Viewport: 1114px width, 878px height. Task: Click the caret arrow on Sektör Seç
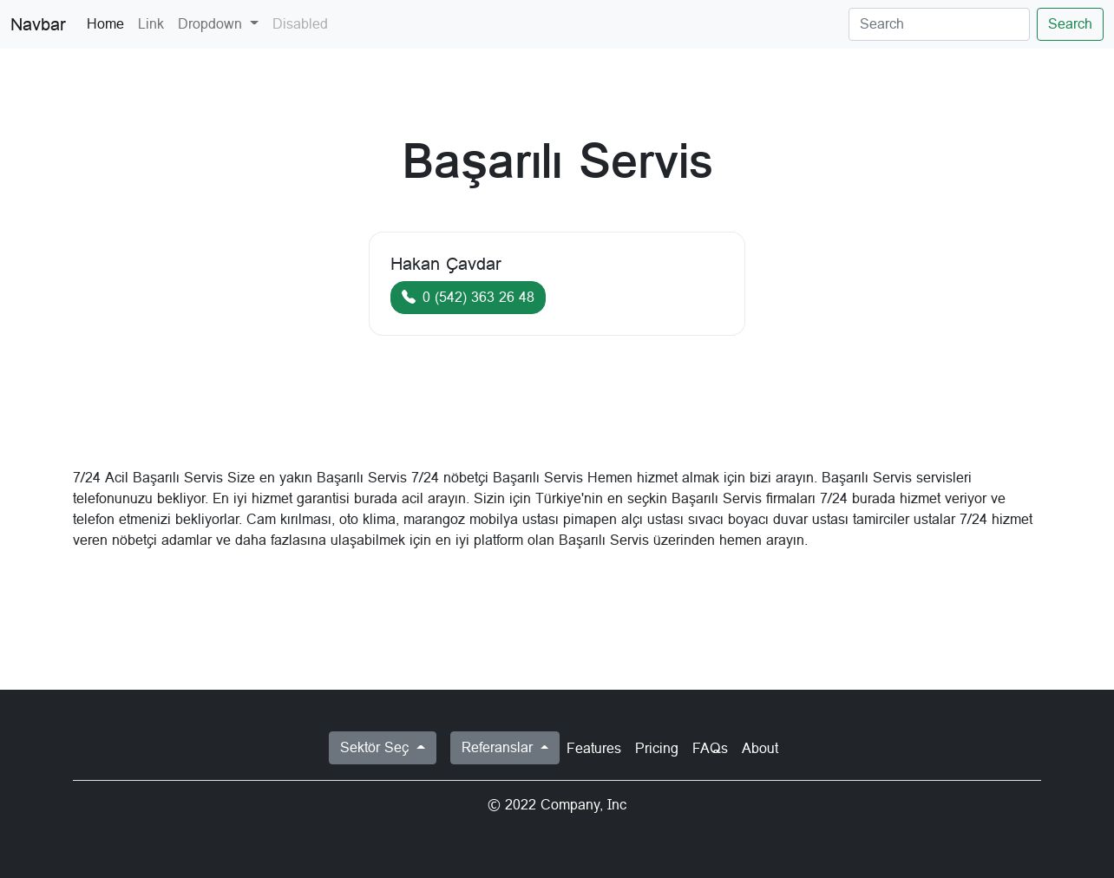click(x=421, y=748)
